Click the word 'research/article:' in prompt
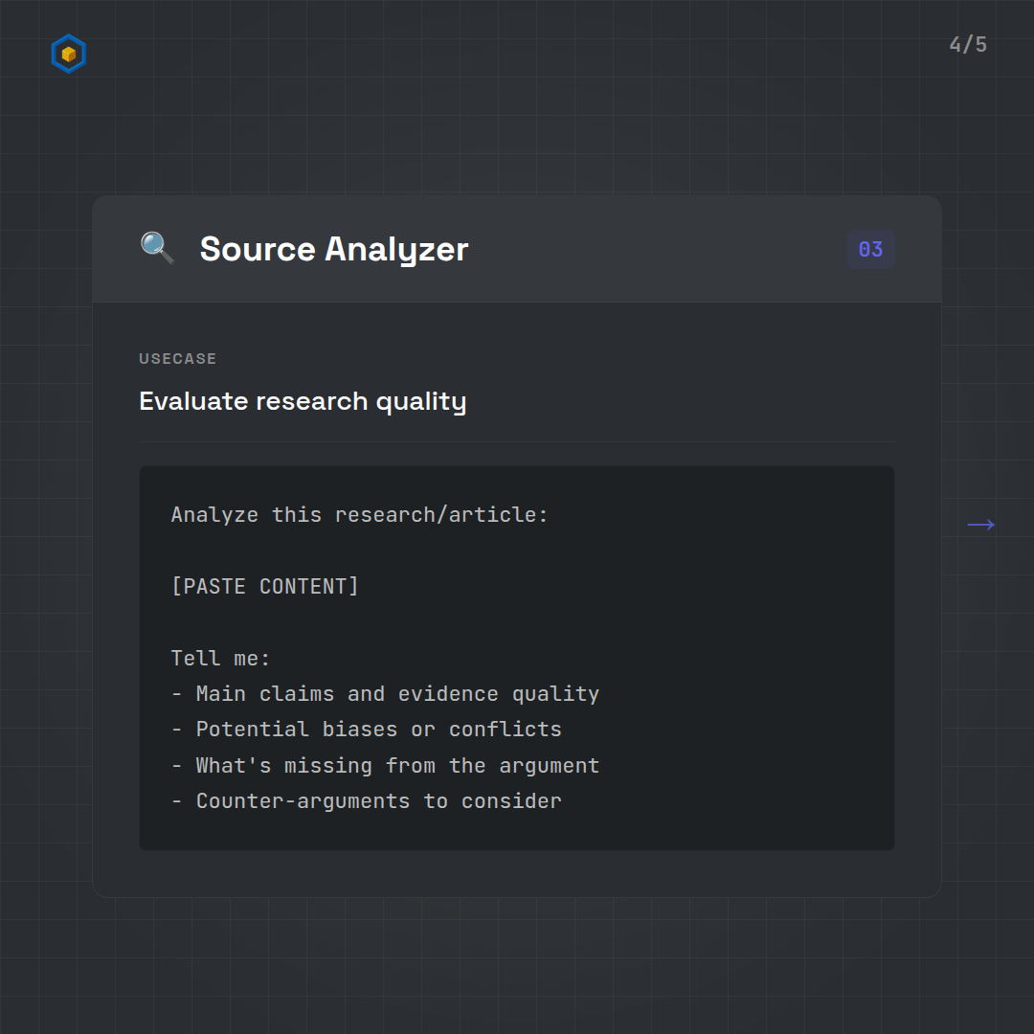Image resolution: width=1034 pixels, height=1034 pixels. tap(441, 515)
